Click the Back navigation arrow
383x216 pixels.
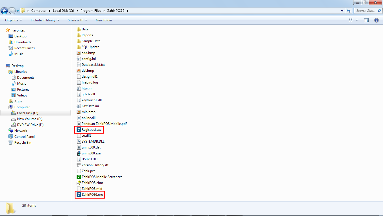tap(4, 11)
